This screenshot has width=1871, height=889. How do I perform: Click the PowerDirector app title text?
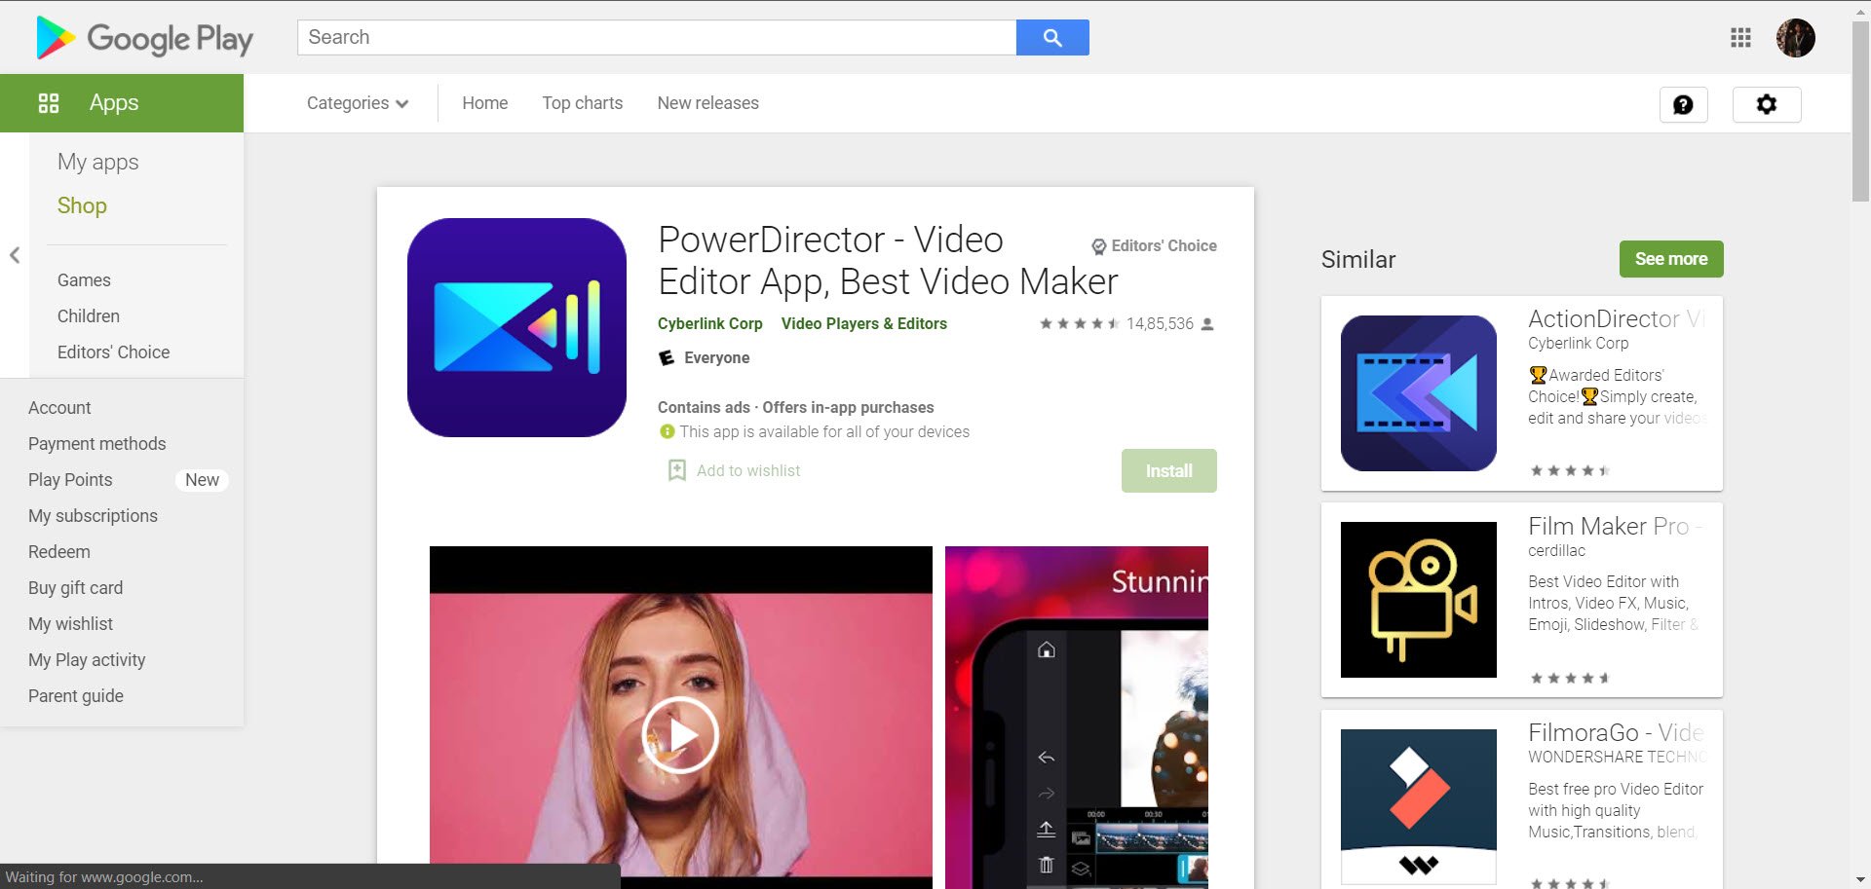coord(888,260)
